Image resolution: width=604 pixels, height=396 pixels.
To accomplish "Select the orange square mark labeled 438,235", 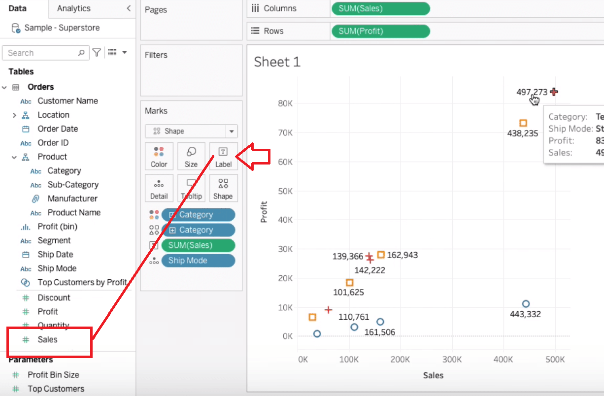I will pos(523,123).
